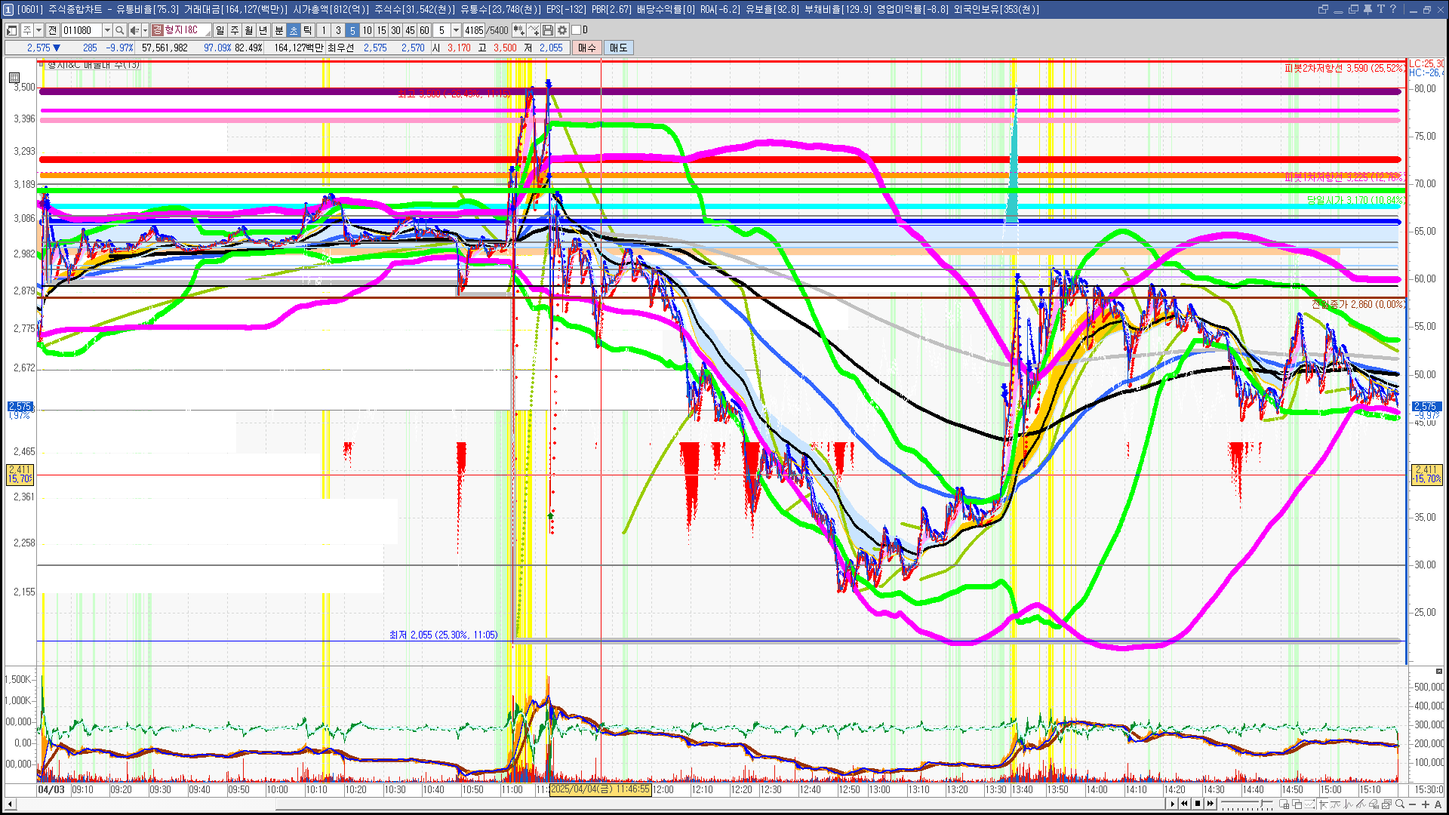Click the save chart floppy icon
This screenshot has width=1449, height=815.
pyautogui.click(x=548, y=30)
